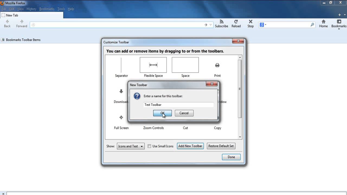347x195 pixels.
Task: Click the Back navigation arrow
Action: [x=7, y=22]
